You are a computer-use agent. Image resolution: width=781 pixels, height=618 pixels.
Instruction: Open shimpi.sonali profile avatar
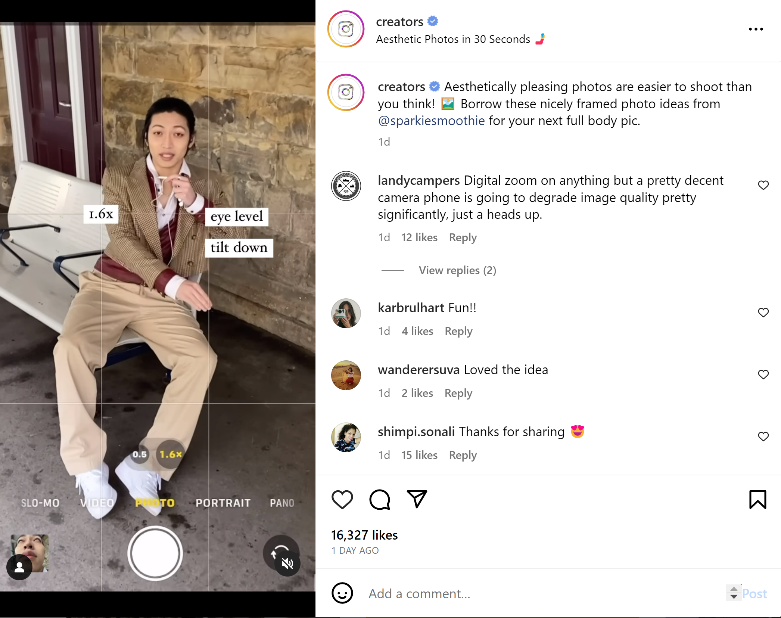click(346, 437)
